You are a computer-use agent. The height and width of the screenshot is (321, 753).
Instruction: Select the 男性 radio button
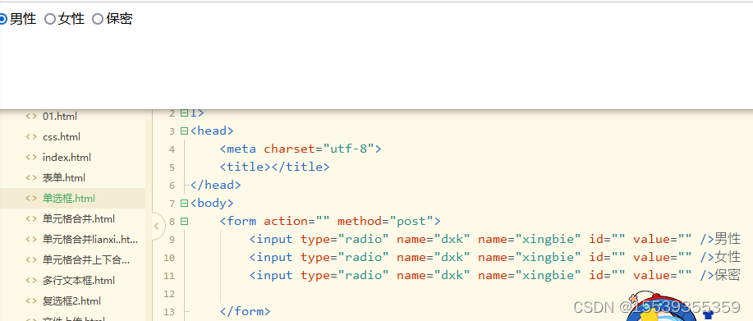[2, 19]
